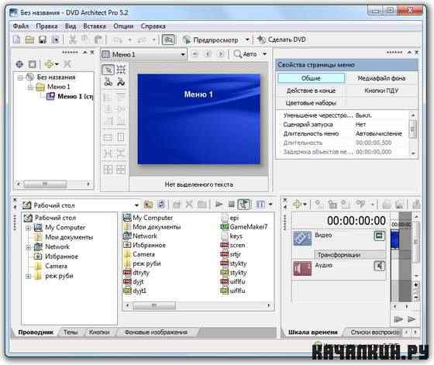Select the Меню 1 title text in preview

198,95
